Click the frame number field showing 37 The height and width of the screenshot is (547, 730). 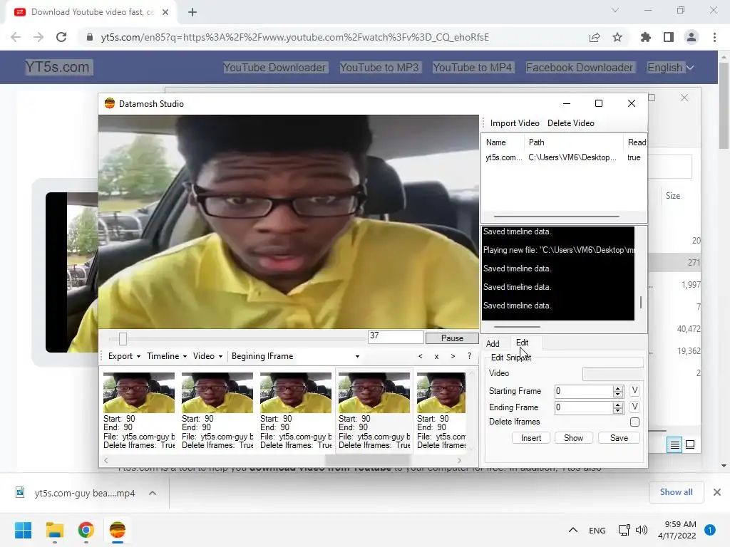[x=396, y=337]
